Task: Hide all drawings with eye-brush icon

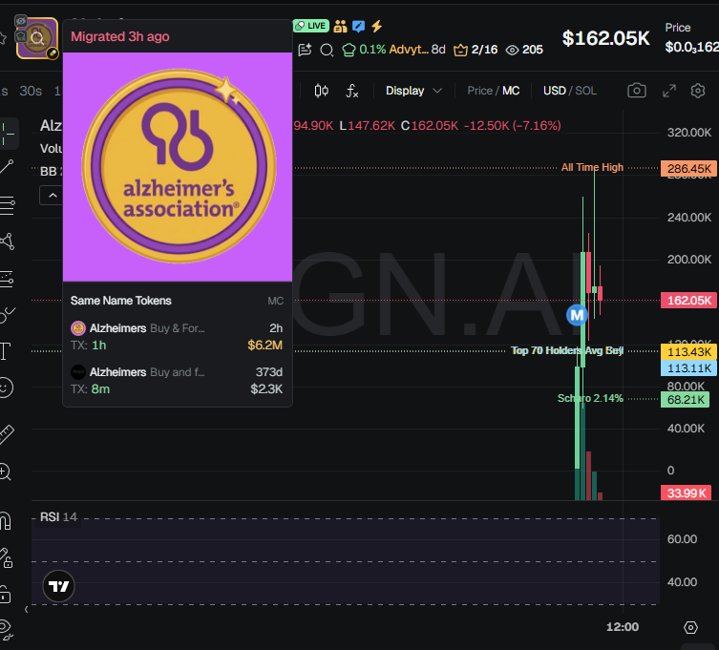Action: (6, 630)
